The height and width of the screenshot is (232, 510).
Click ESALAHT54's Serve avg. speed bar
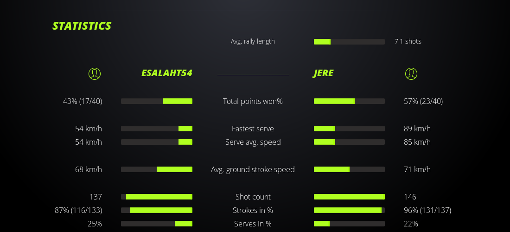[x=157, y=142]
